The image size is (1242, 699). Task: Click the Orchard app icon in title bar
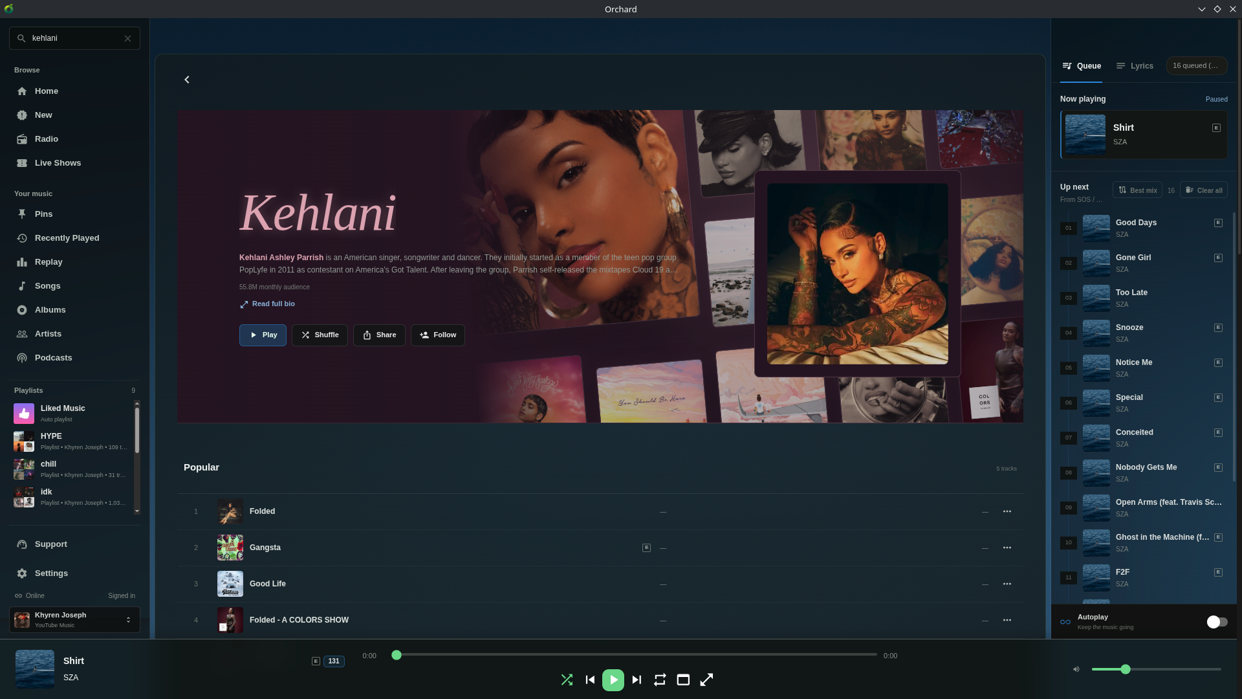[x=8, y=9]
